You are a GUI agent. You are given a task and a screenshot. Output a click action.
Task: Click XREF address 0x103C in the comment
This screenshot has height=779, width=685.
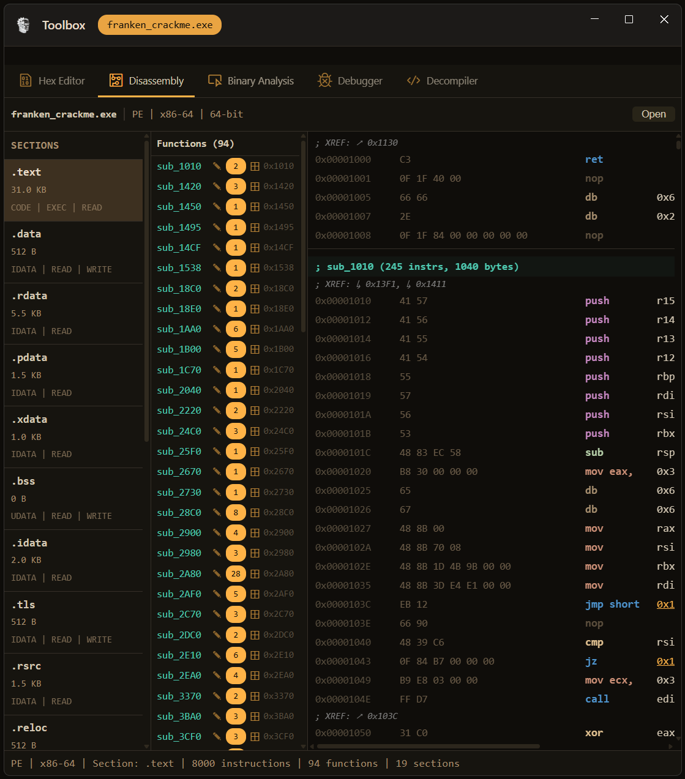383,716
